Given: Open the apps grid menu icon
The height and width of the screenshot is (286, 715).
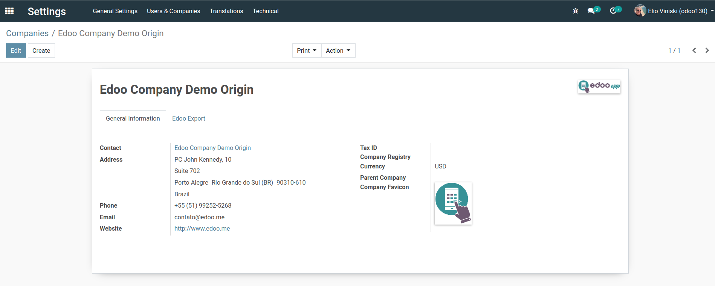Looking at the screenshot, I should point(9,11).
